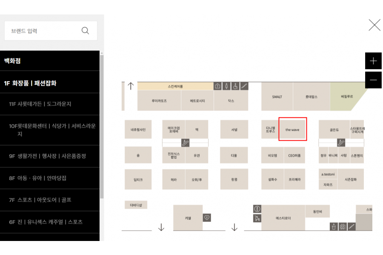
Task: Select the 맥 store block
Action: [197, 129]
